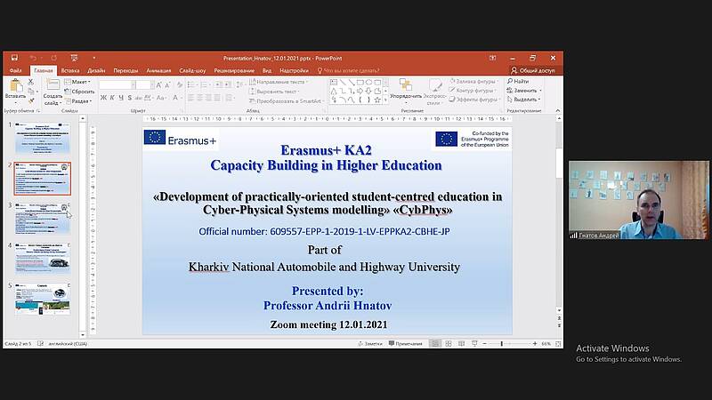Open Customize Quick Access Toolbar dropdown
Screen dimensions: 712x400
pos(94,58)
